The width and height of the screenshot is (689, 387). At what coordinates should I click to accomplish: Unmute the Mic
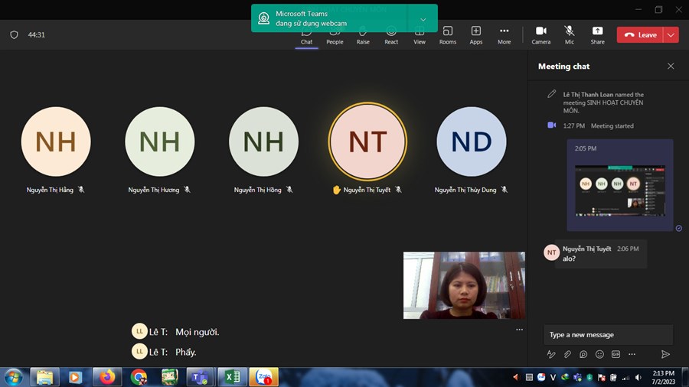pyautogui.click(x=569, y=34)
